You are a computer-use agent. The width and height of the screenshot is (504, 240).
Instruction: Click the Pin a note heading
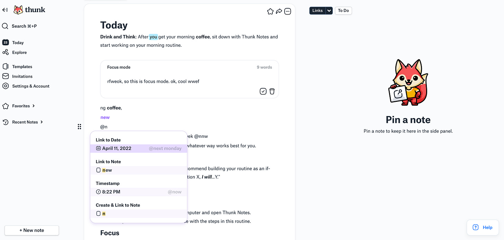408,120
